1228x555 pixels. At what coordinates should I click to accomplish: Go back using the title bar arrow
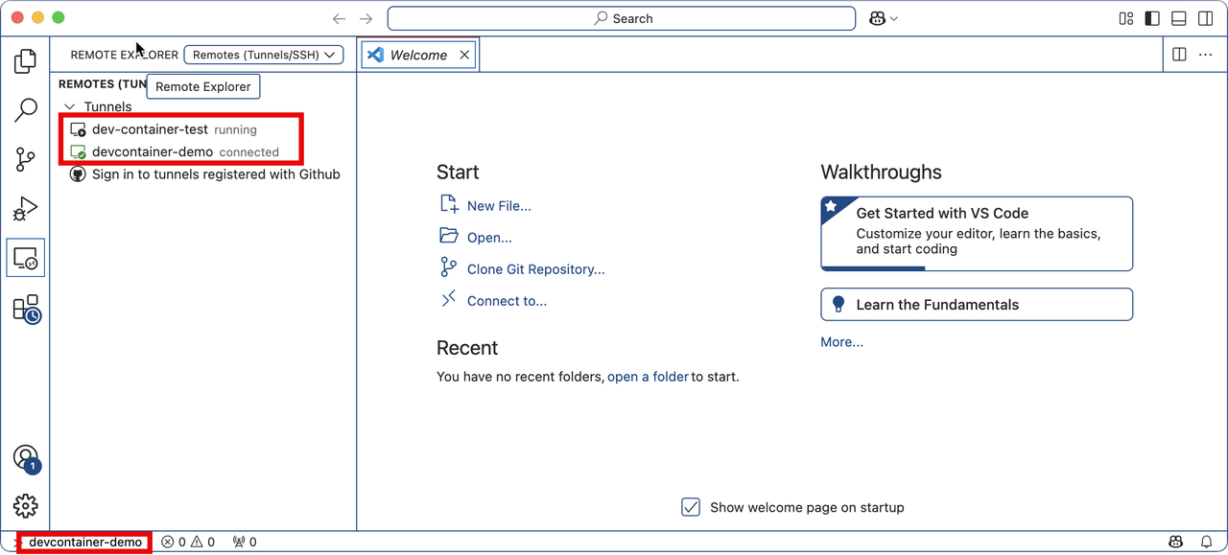339,18
